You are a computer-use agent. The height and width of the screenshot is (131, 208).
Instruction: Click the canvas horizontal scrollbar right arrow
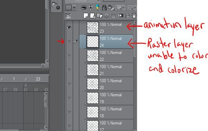[43, 65]
